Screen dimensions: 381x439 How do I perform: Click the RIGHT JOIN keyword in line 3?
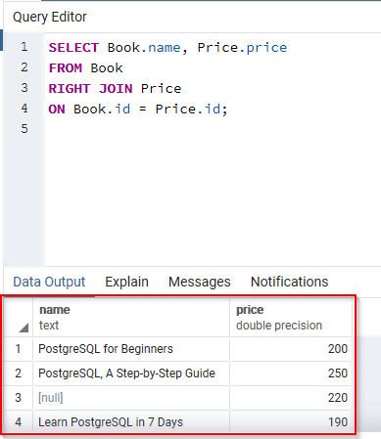point(90,89)
